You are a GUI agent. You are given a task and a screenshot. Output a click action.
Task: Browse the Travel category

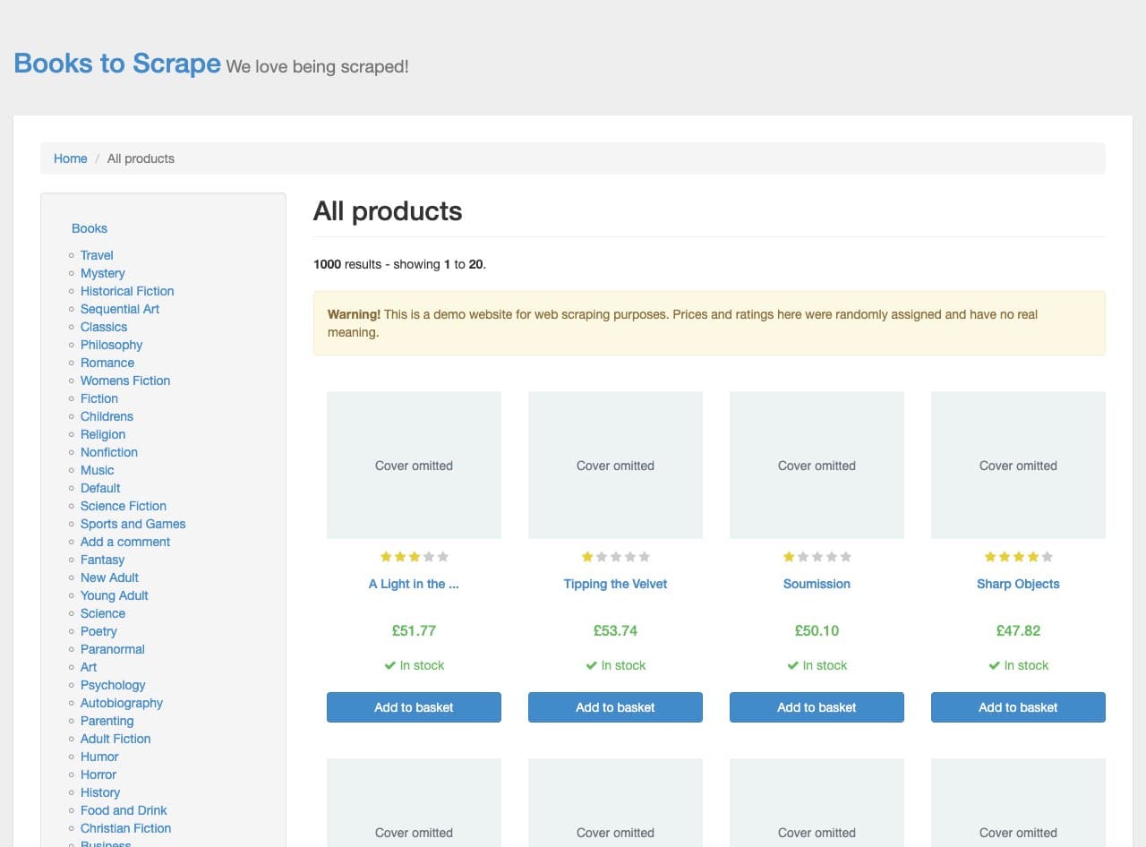point(97,255)
